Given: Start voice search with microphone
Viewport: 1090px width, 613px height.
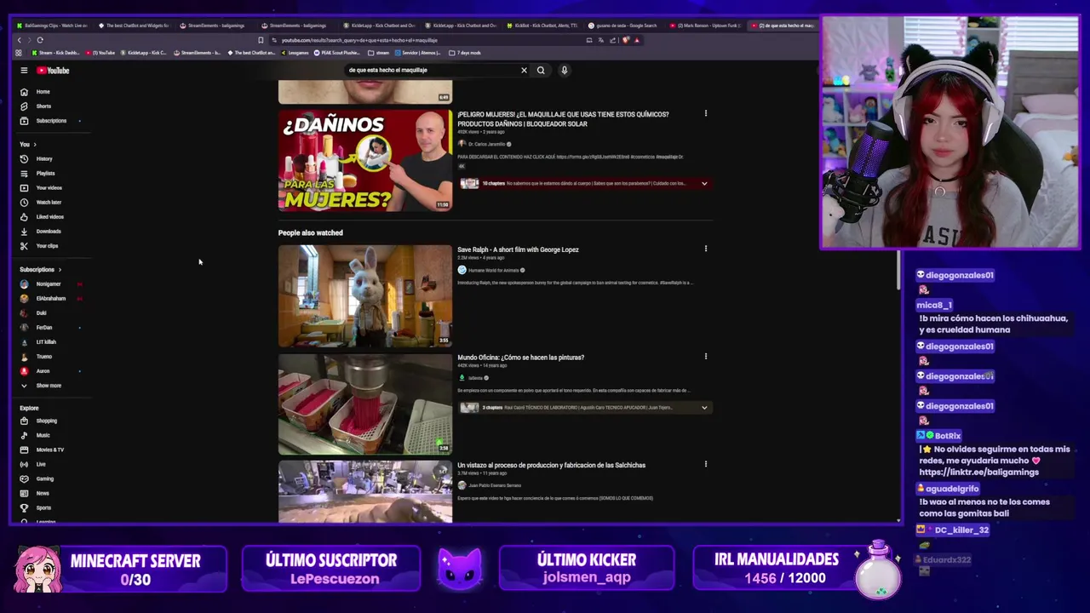Looking at the screenshot, I should coord(564,71).
